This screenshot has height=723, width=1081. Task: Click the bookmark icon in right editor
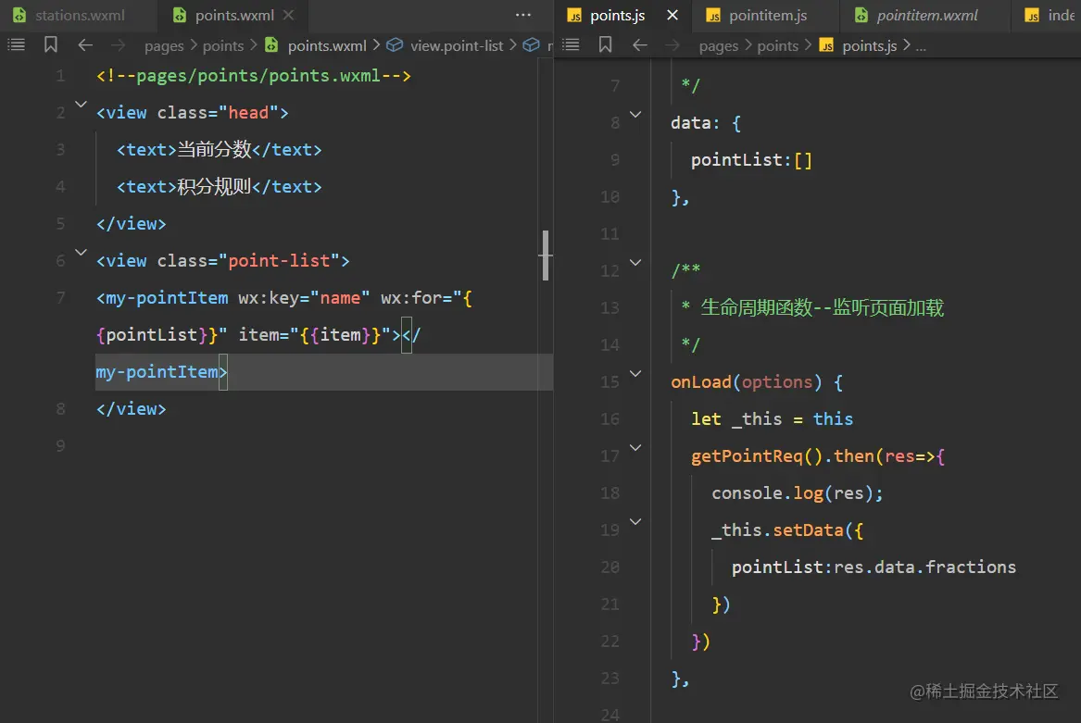[605, 44]
